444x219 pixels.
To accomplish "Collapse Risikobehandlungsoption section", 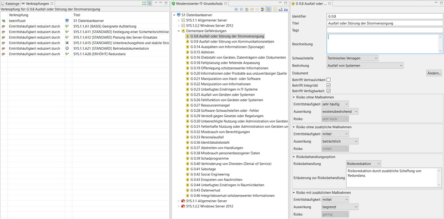I will [x=294, y=157].
